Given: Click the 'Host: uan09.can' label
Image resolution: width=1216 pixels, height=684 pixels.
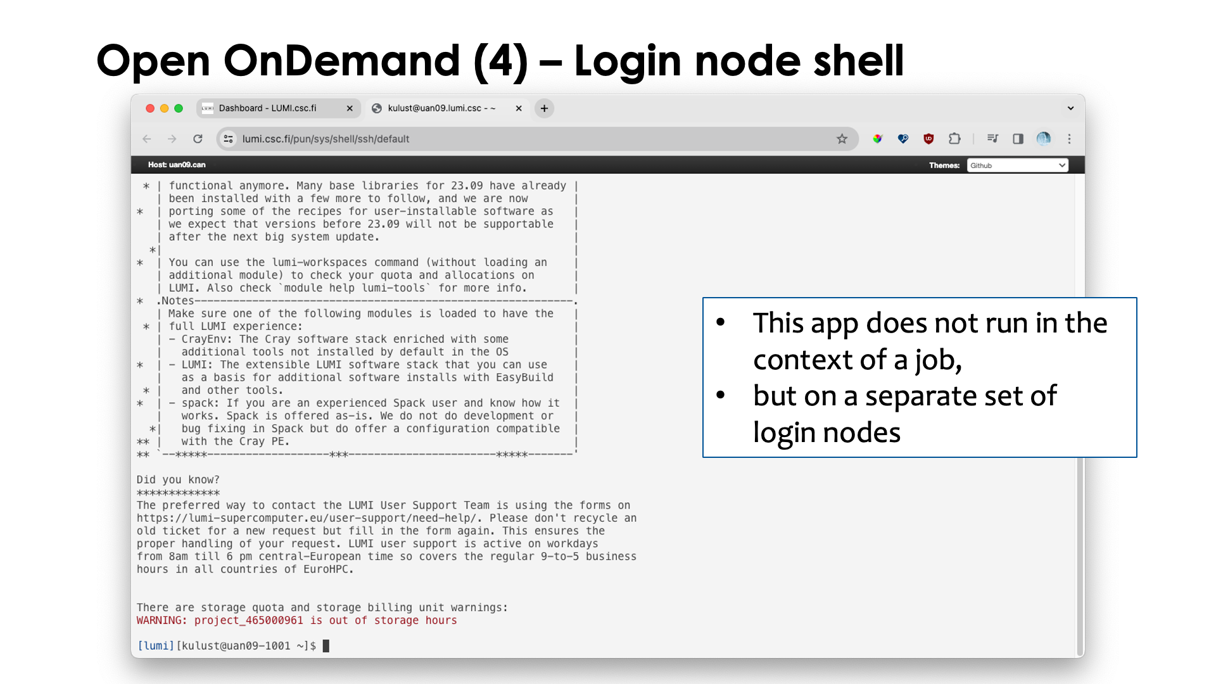Looking at the screenshot, I should pos(177,165).
